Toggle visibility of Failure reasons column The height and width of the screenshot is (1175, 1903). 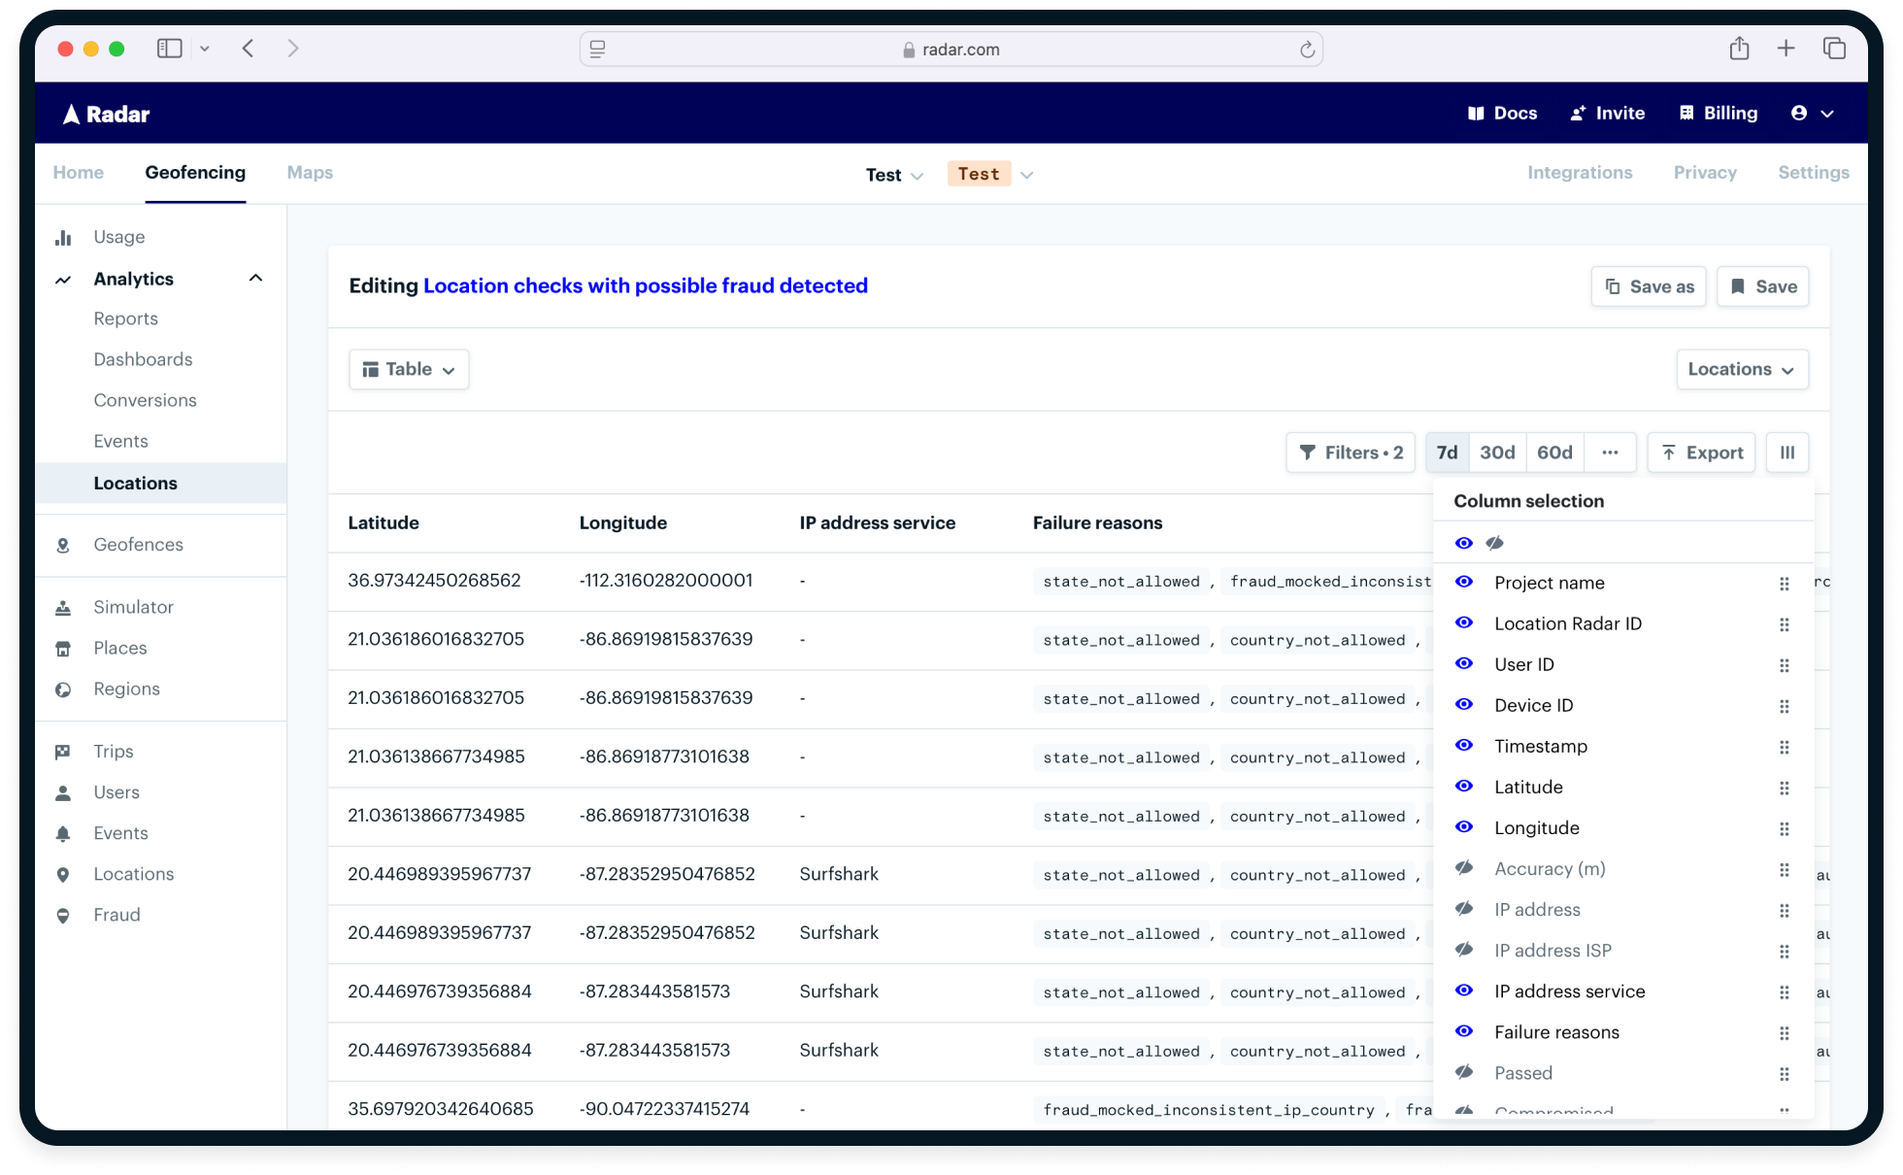1464,1031
